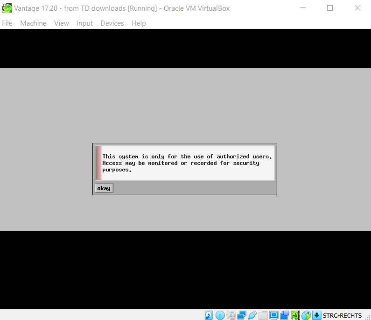
Task: Click the okay button in the dialog
Action: [104, 188]
